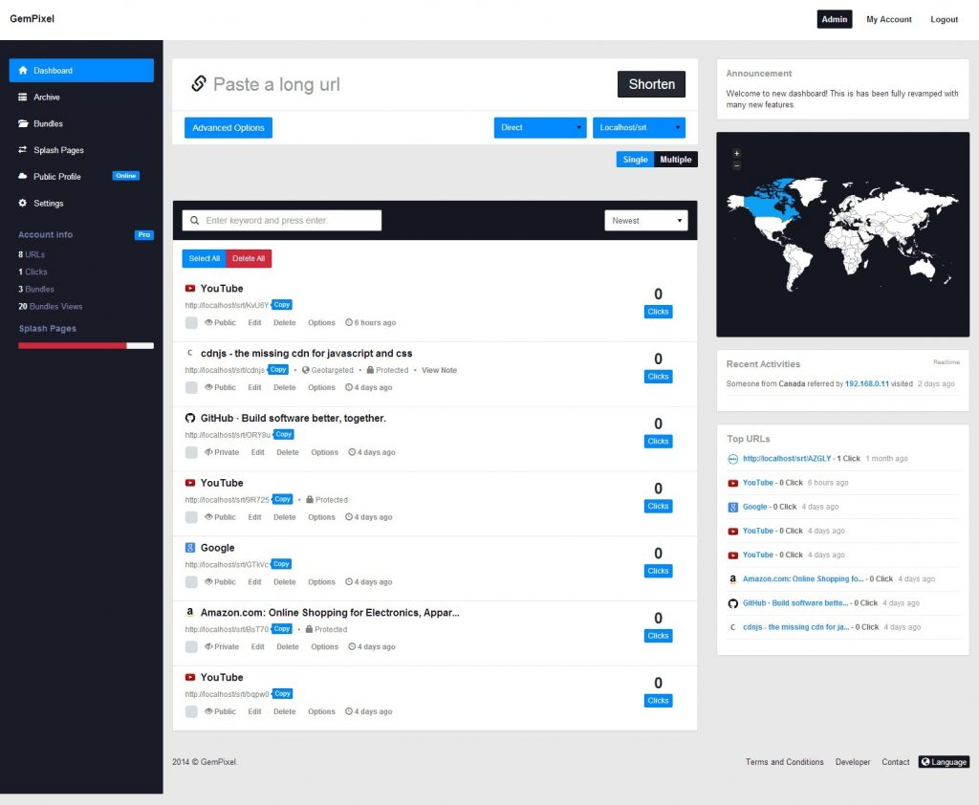Click the Splash Pages progress bar
The width and height of the screenshot is (979, 805).
tap(85, 345)
